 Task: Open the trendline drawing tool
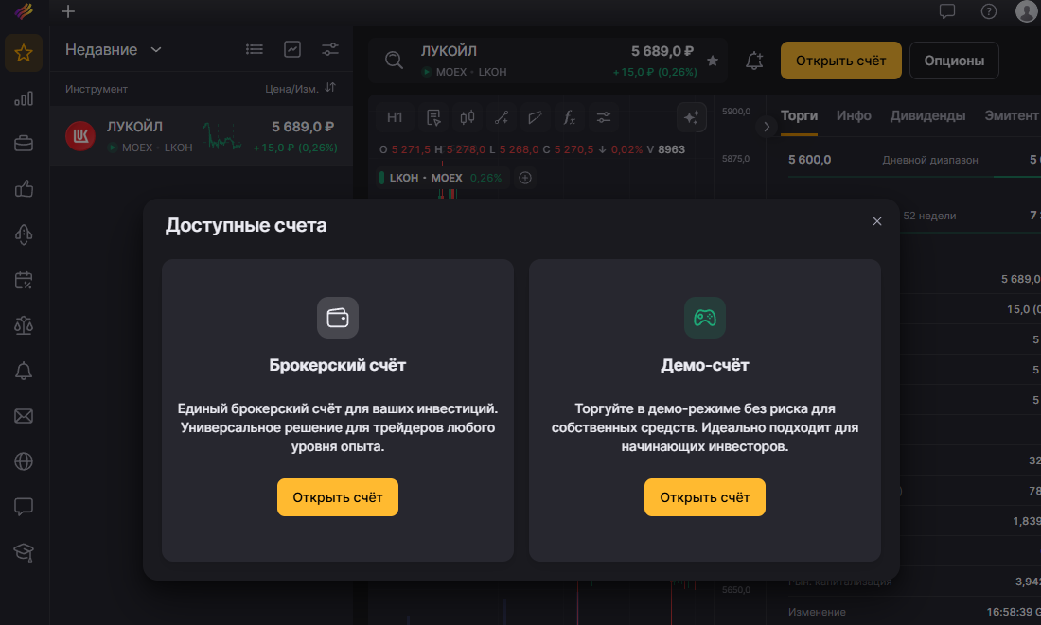click(x=502, y=117)
